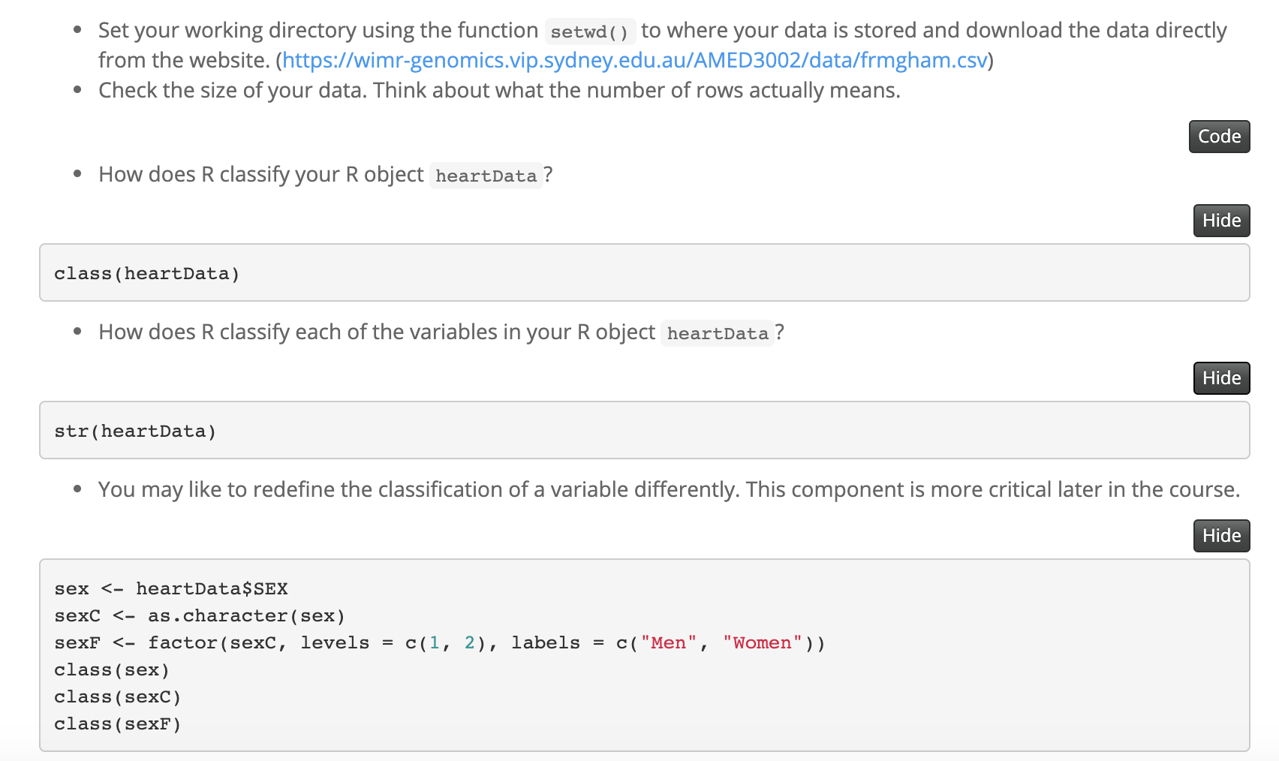Hide the class(heartData) code block

pyautogui.click(x=1221, y=221)
